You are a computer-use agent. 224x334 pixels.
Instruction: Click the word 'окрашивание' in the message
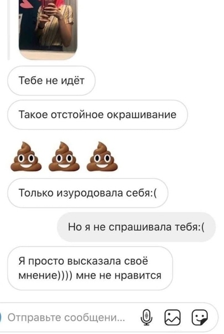(142, 115)
